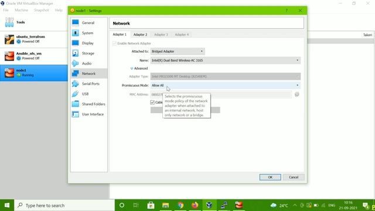Click the Tools icon in VirtualBox Manager
The height and width of the screenshot is (211, 375).
tap(9, 22)
